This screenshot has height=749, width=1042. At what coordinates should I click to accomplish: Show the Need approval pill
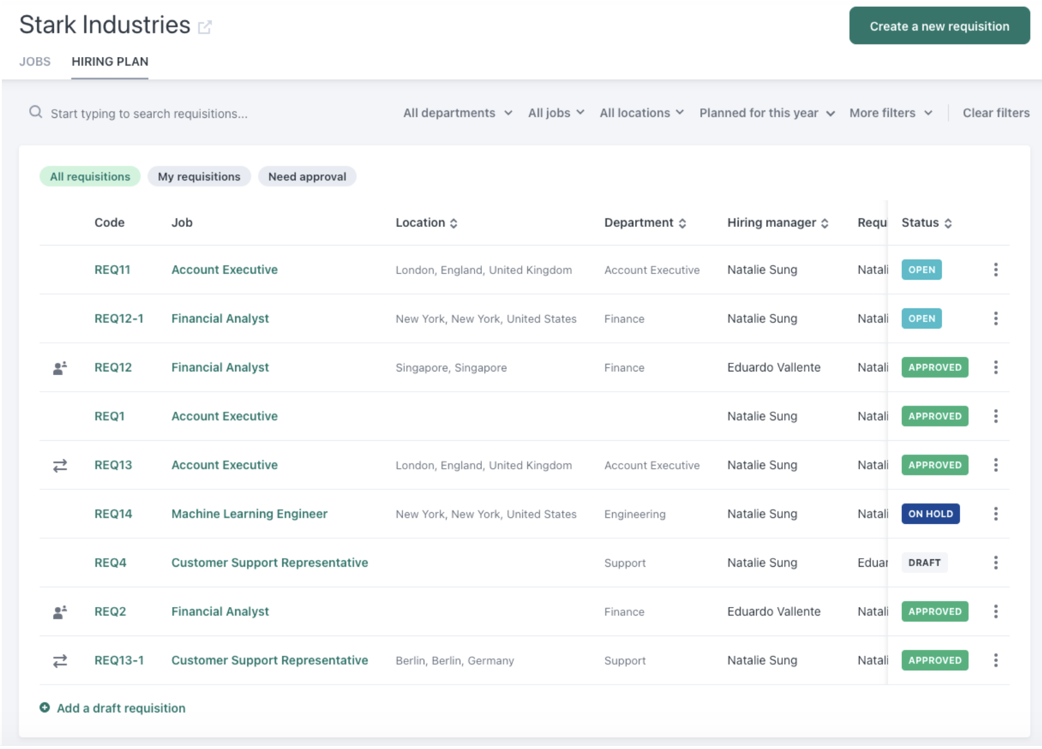click(x=307, y=177)
